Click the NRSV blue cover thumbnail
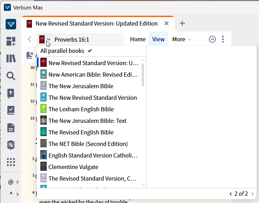259x203 pixels. coord(44,97)
